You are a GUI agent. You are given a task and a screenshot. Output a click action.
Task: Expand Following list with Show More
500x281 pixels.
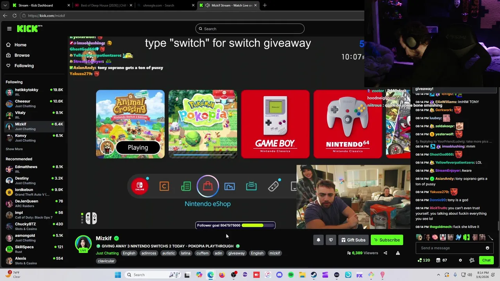click(14, 149)
